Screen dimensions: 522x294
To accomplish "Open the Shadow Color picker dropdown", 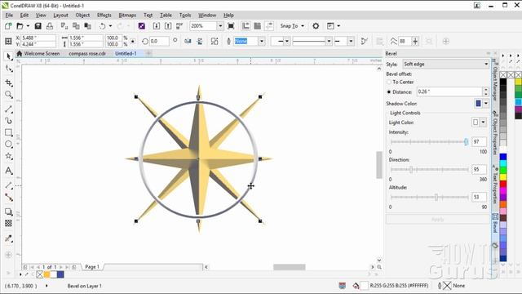I will click(x=486, y=104).
